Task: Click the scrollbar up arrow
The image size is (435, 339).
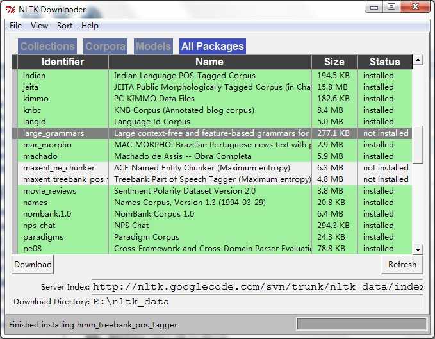Action: point(418,60)
